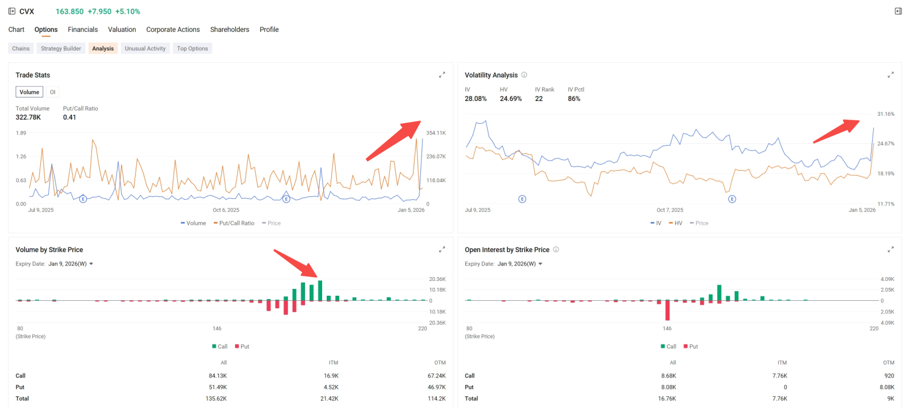Select the Volume toggle in Trade Stats
This screenshot has height=407, width=909.
coord(30,92)
